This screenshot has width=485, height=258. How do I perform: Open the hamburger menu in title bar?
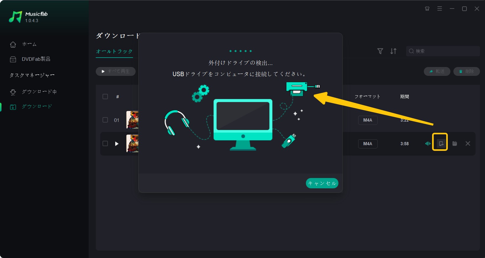(439, 9)
